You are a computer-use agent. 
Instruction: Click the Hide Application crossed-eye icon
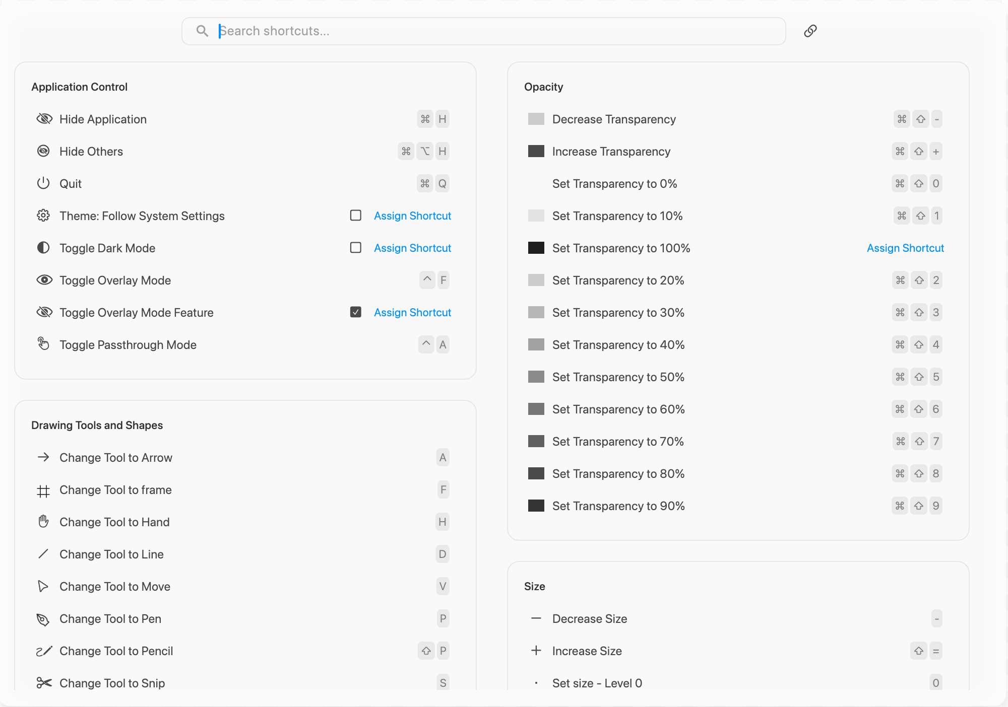pos(44,119)
